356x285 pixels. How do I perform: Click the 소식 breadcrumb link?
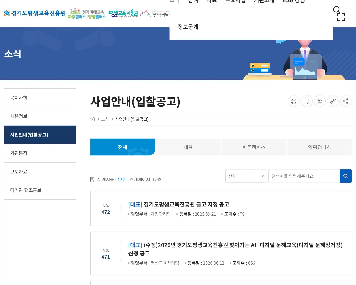tap(105, 119)
